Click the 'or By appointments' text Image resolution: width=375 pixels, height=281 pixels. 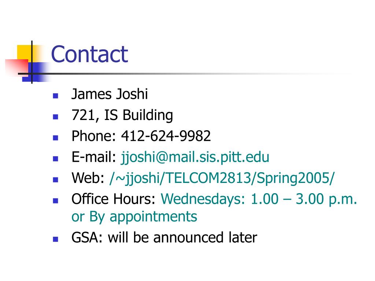134,217
